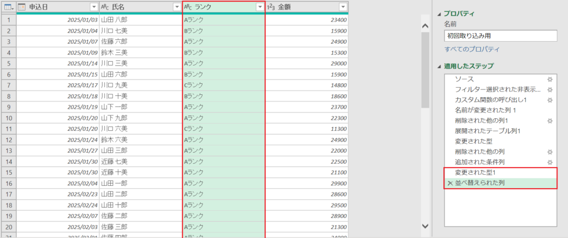The height and width of the screenshot is (238, 568).
Task: Click the amount cell 29900
Action: point(307,183)
